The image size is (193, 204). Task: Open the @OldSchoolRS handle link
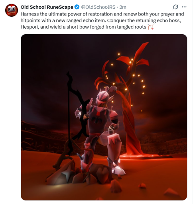click(x=98, y=7)
